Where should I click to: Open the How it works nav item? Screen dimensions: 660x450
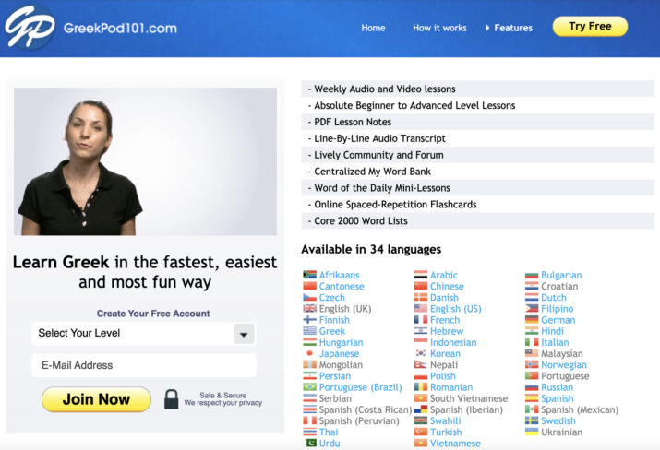point(439,28)
